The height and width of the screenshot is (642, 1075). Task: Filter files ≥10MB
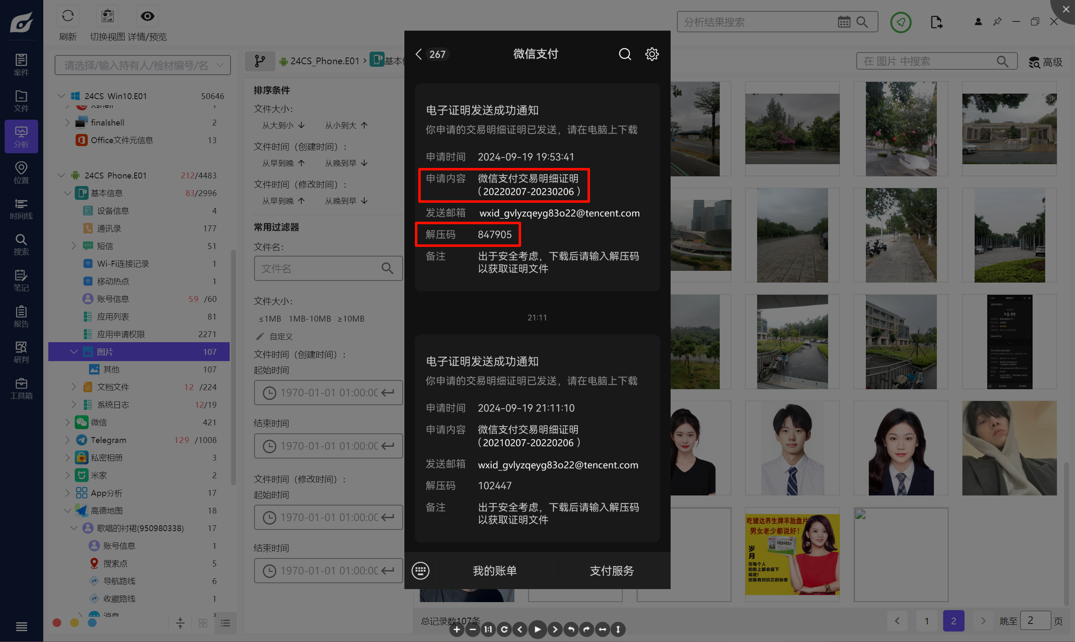(x=351, y=319)
